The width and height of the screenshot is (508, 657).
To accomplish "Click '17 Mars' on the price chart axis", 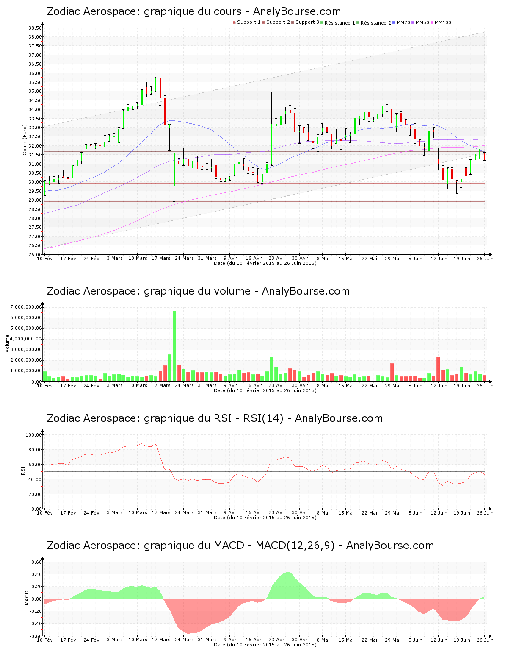I will pos(161,259).
